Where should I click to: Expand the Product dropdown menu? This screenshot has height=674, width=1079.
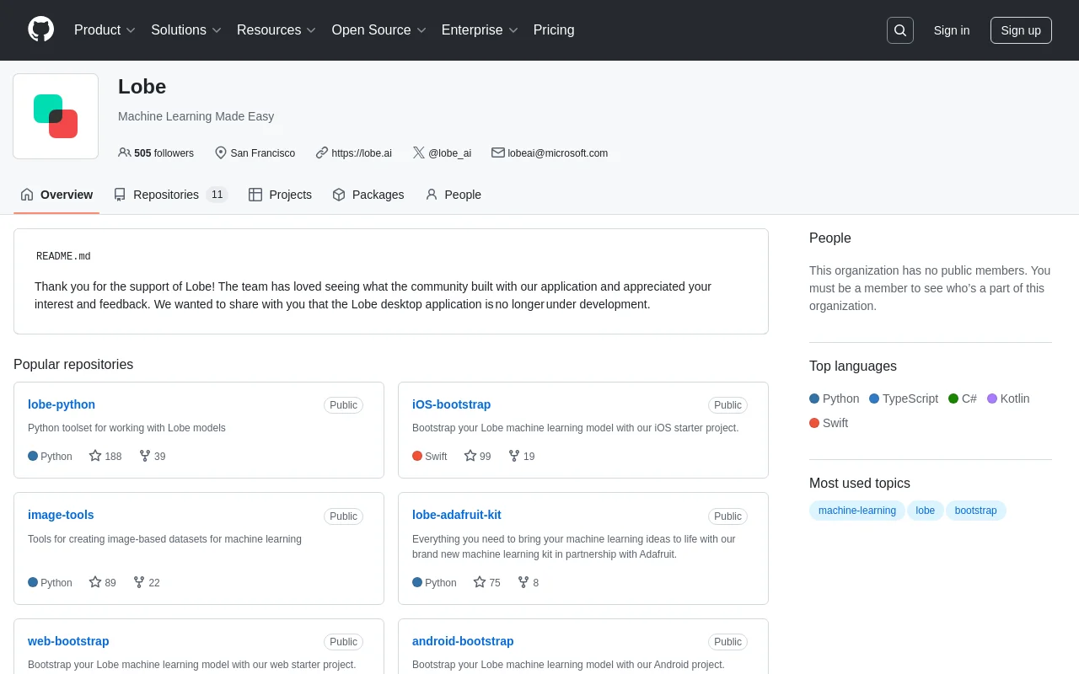click(x=105, y=30)
